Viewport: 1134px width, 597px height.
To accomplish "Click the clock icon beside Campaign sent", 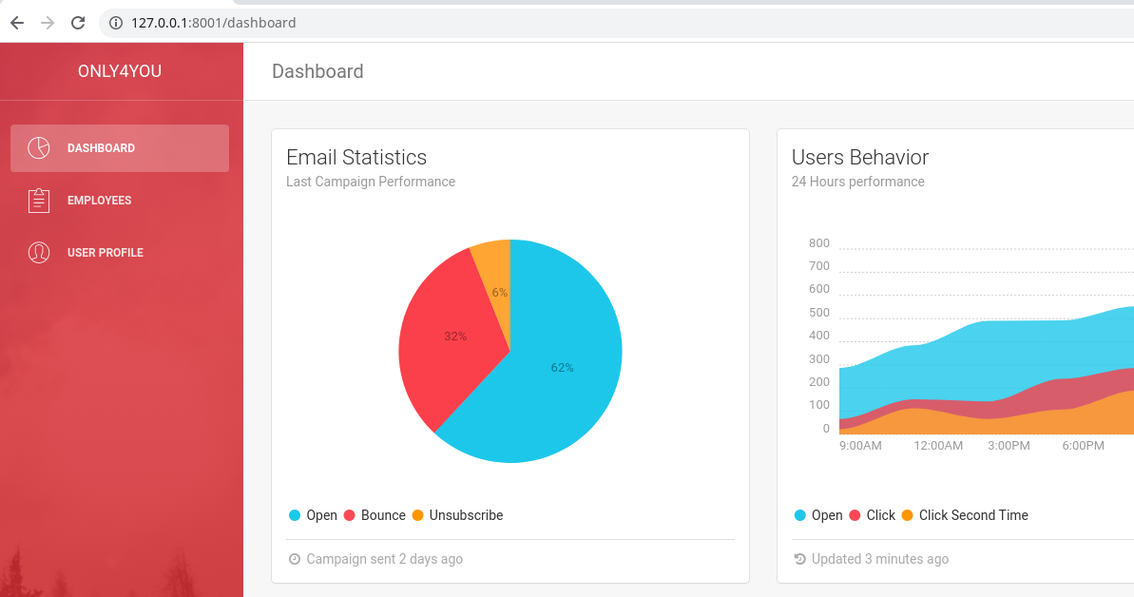I will click(x=295, y=559).
